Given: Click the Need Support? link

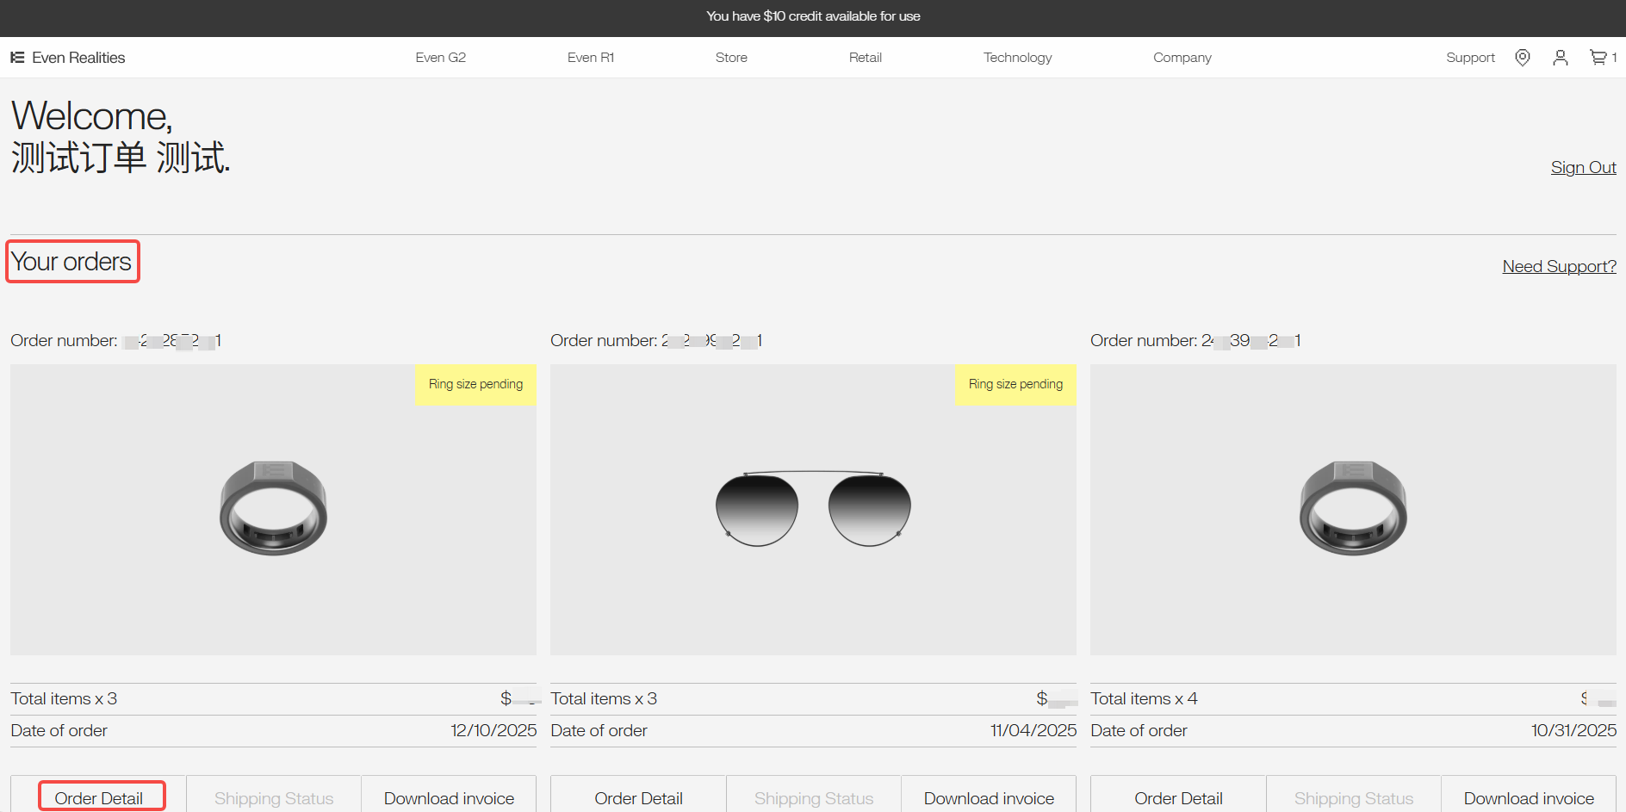Looking at the screenshot, I should coord(1559,266).
